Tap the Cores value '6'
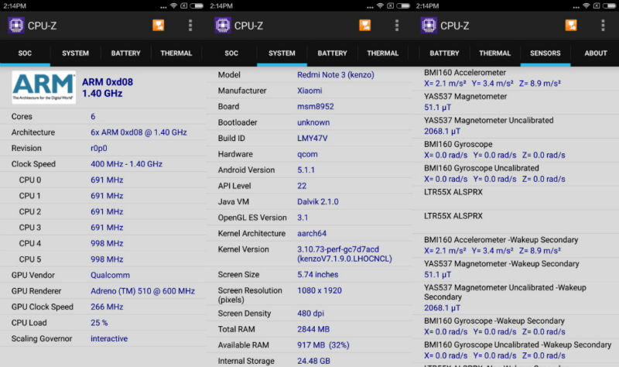This screenshot has height=367, width=619. coord(93,117)
